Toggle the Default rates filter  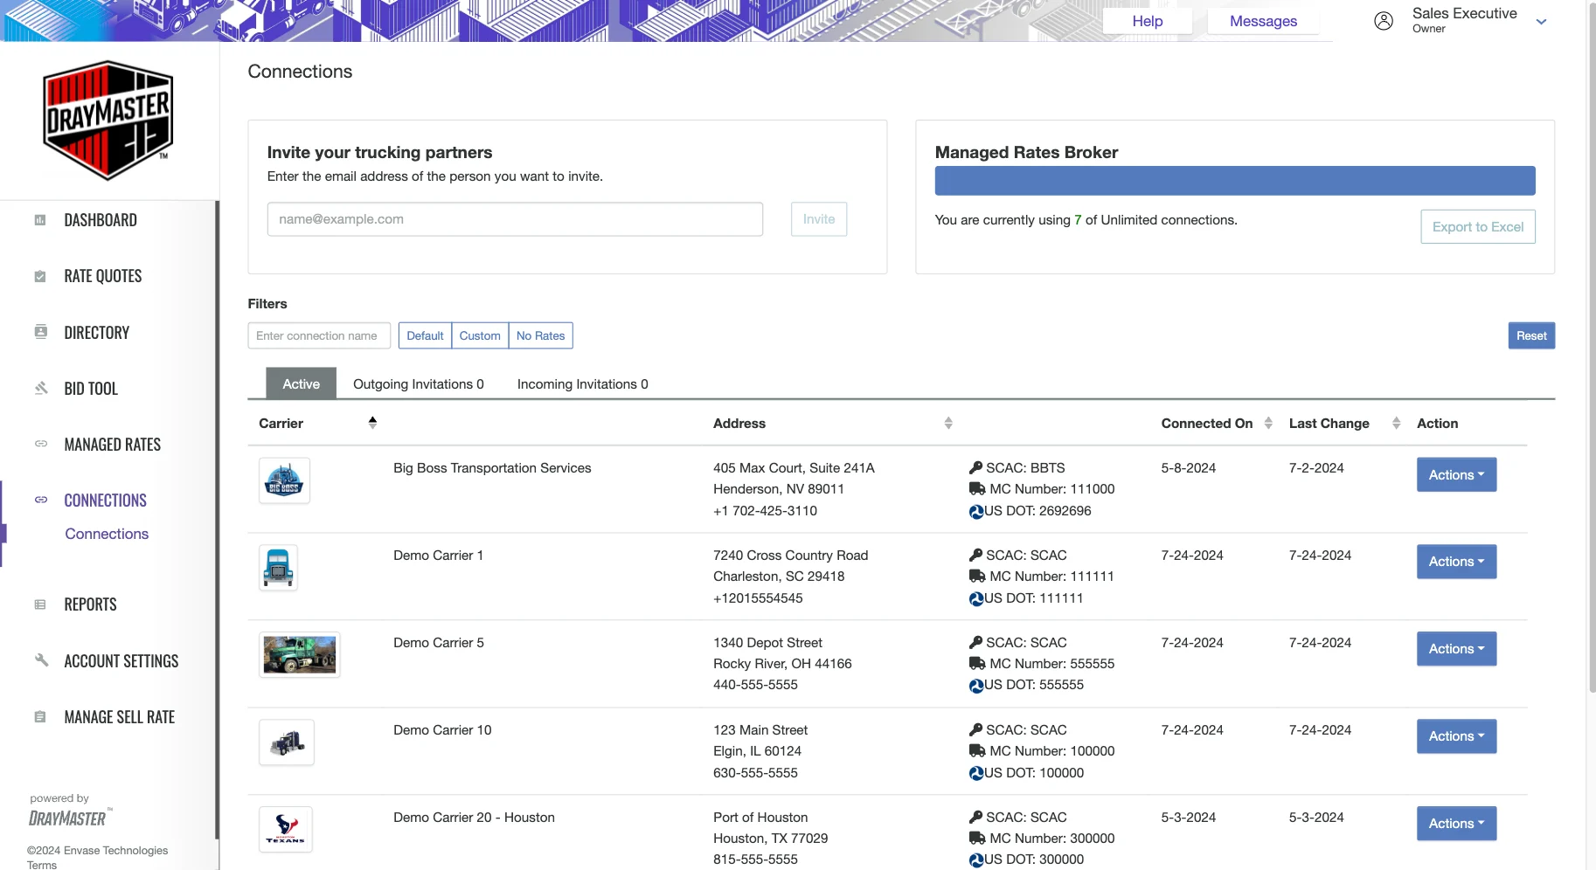coord(425,335)
